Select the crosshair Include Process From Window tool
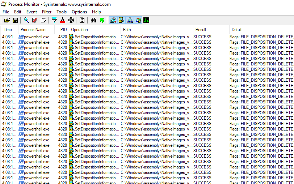The width and height of the screenshot is (294, 184). click(x=71, y=20)
